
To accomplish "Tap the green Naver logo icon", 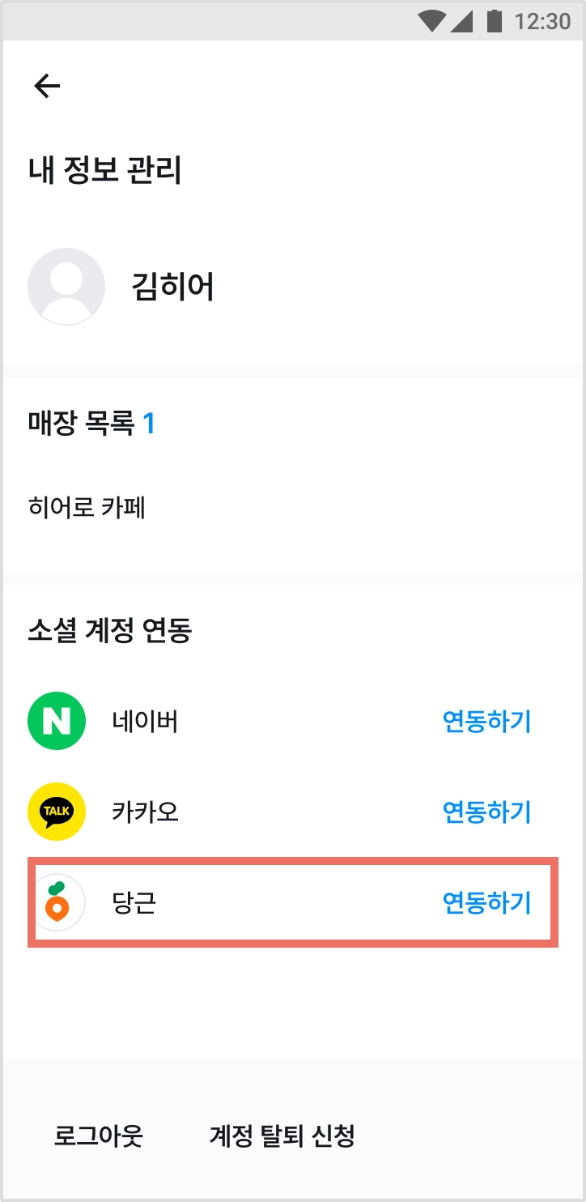I will [57, 721].
